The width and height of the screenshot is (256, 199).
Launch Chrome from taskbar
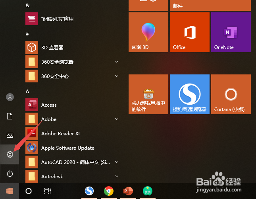click(x=109, y=191)
